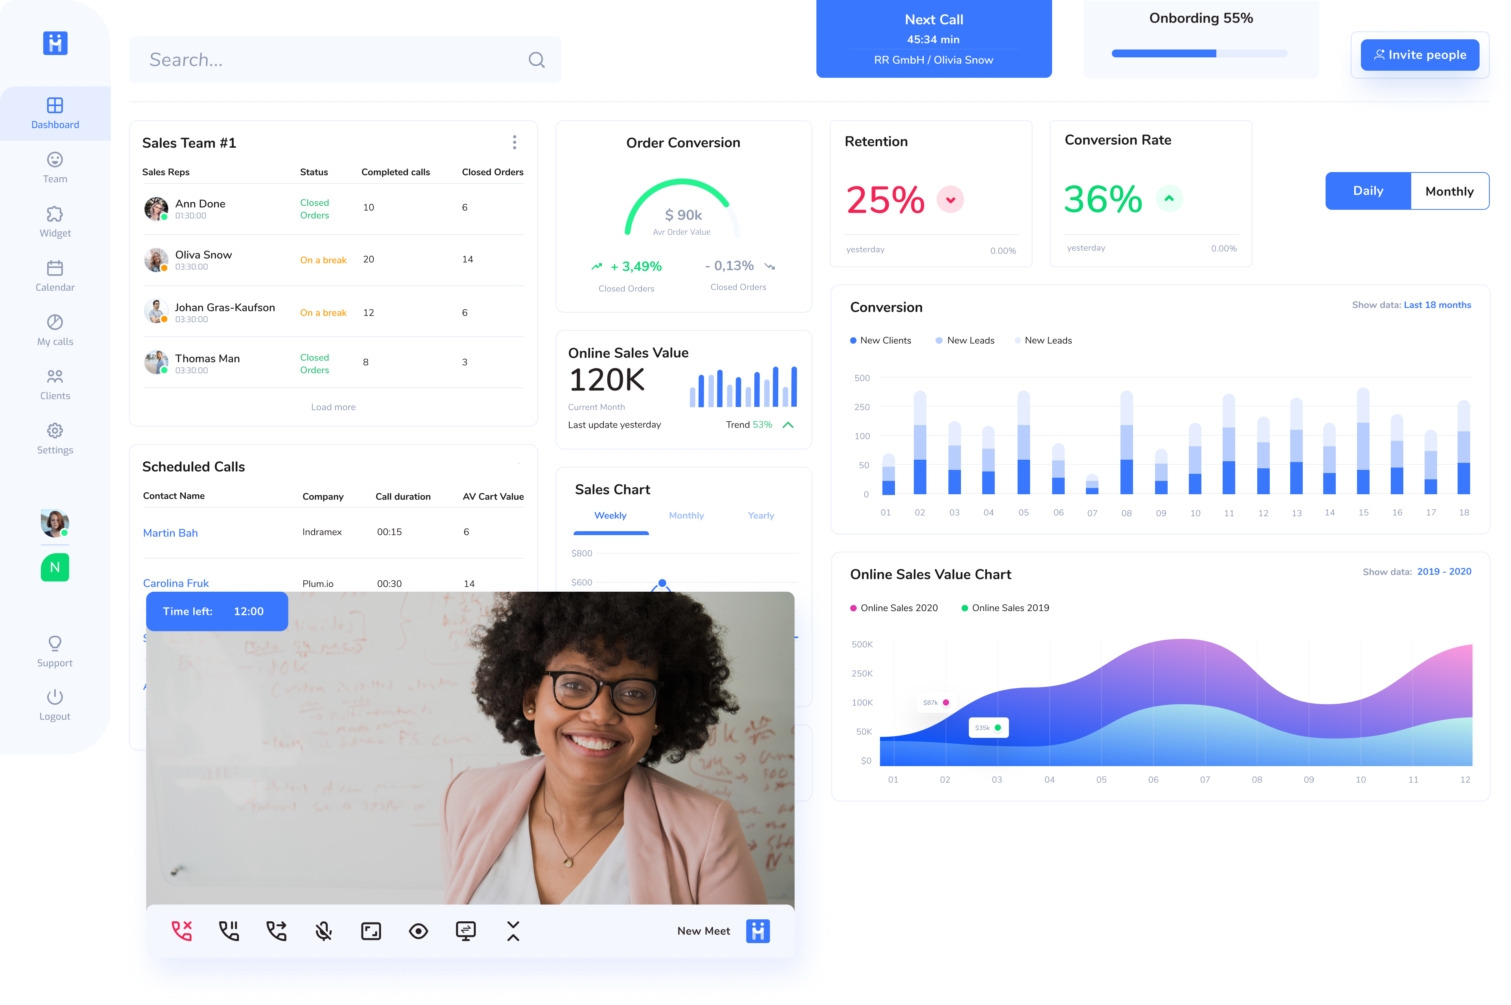Toggle the eye visibility icon in call bar

point(418,931)
